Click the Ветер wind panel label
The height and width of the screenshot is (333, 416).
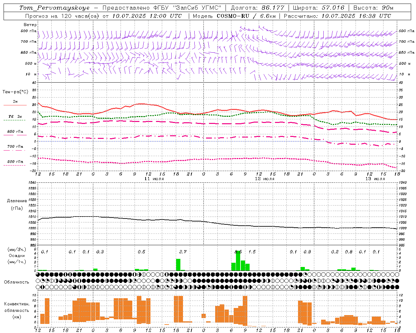pyautogui.click(x=30, y=25)
